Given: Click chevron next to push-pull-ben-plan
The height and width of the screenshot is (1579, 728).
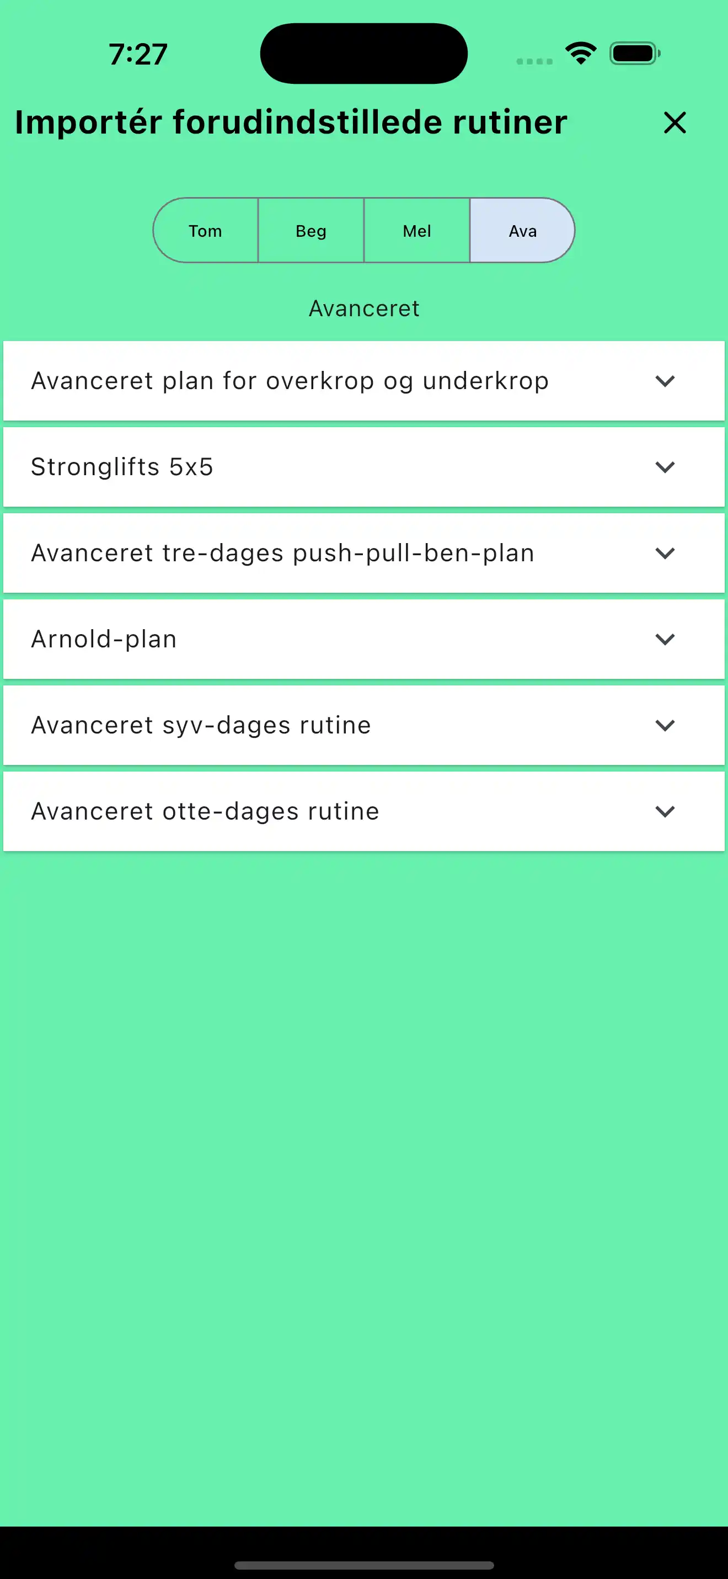Looking at the screenshot, I should (x=665, y=553).
